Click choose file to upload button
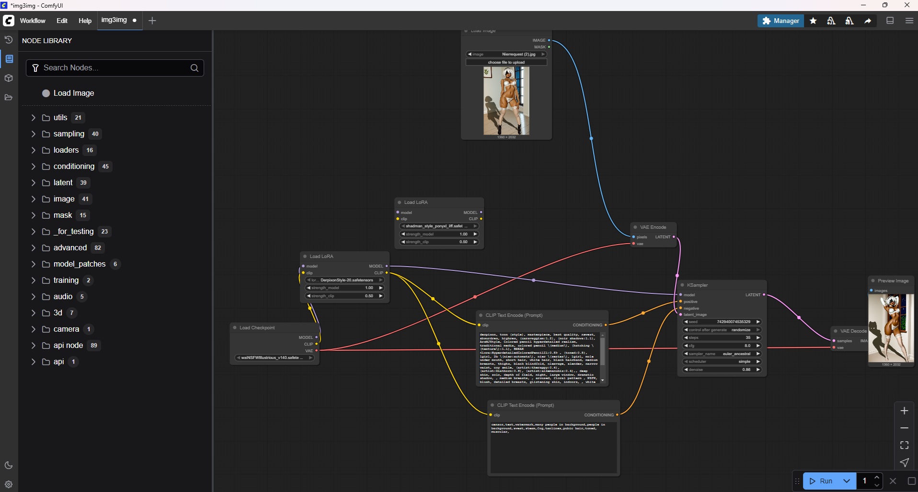Image resolution: width=918 pixels, height=492 pixels. pyautogui.click(x=506, y=62)
